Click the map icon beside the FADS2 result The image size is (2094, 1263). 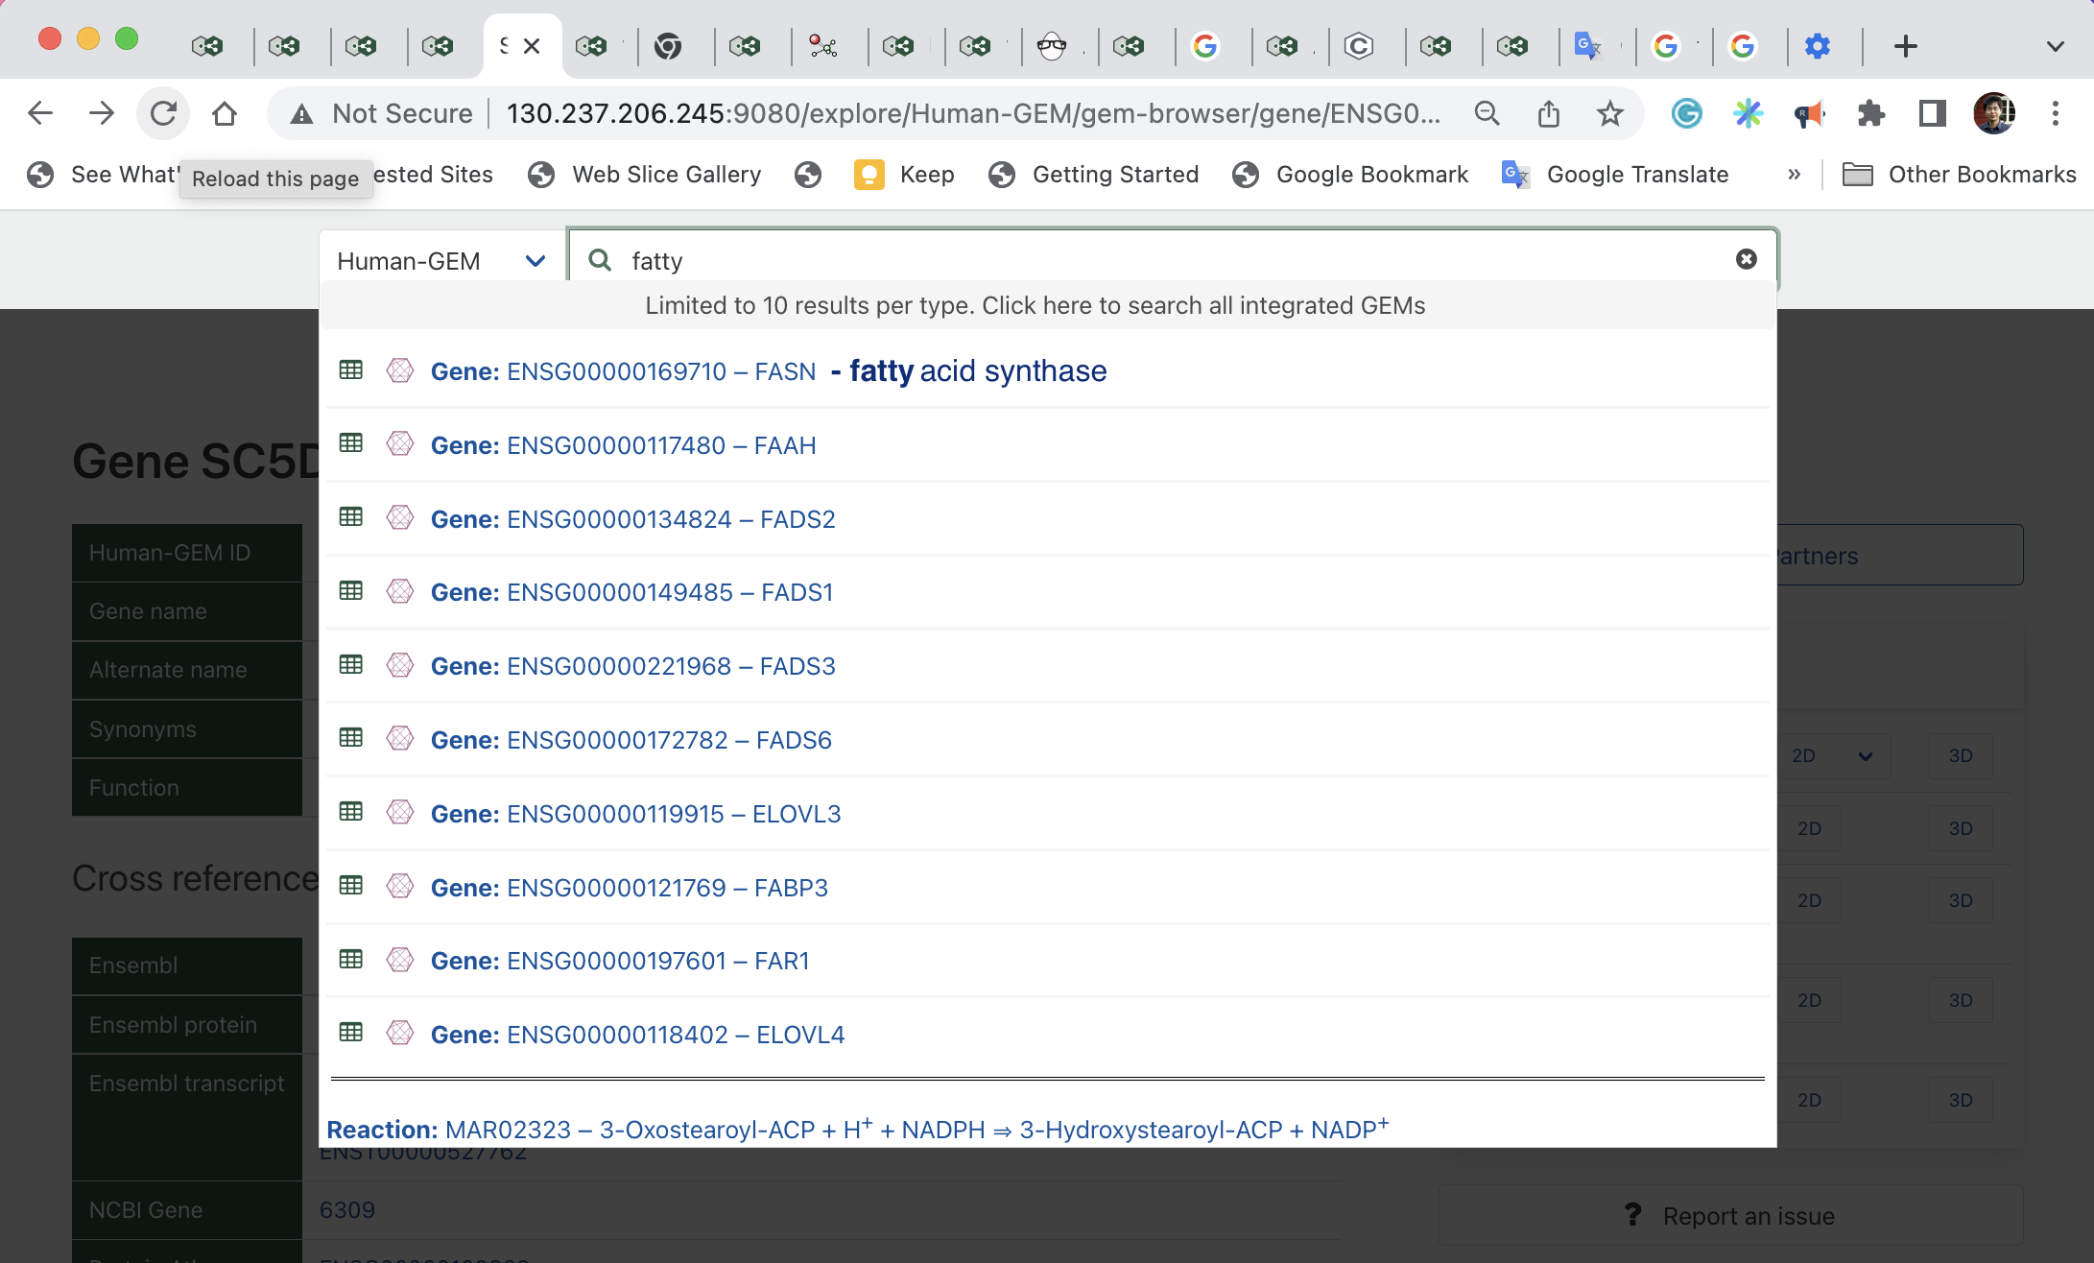click(399, 518)
